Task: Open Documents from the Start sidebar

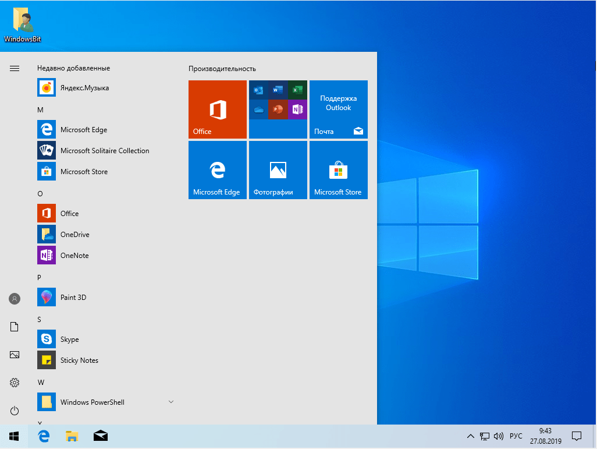Action: click(14, 326)
